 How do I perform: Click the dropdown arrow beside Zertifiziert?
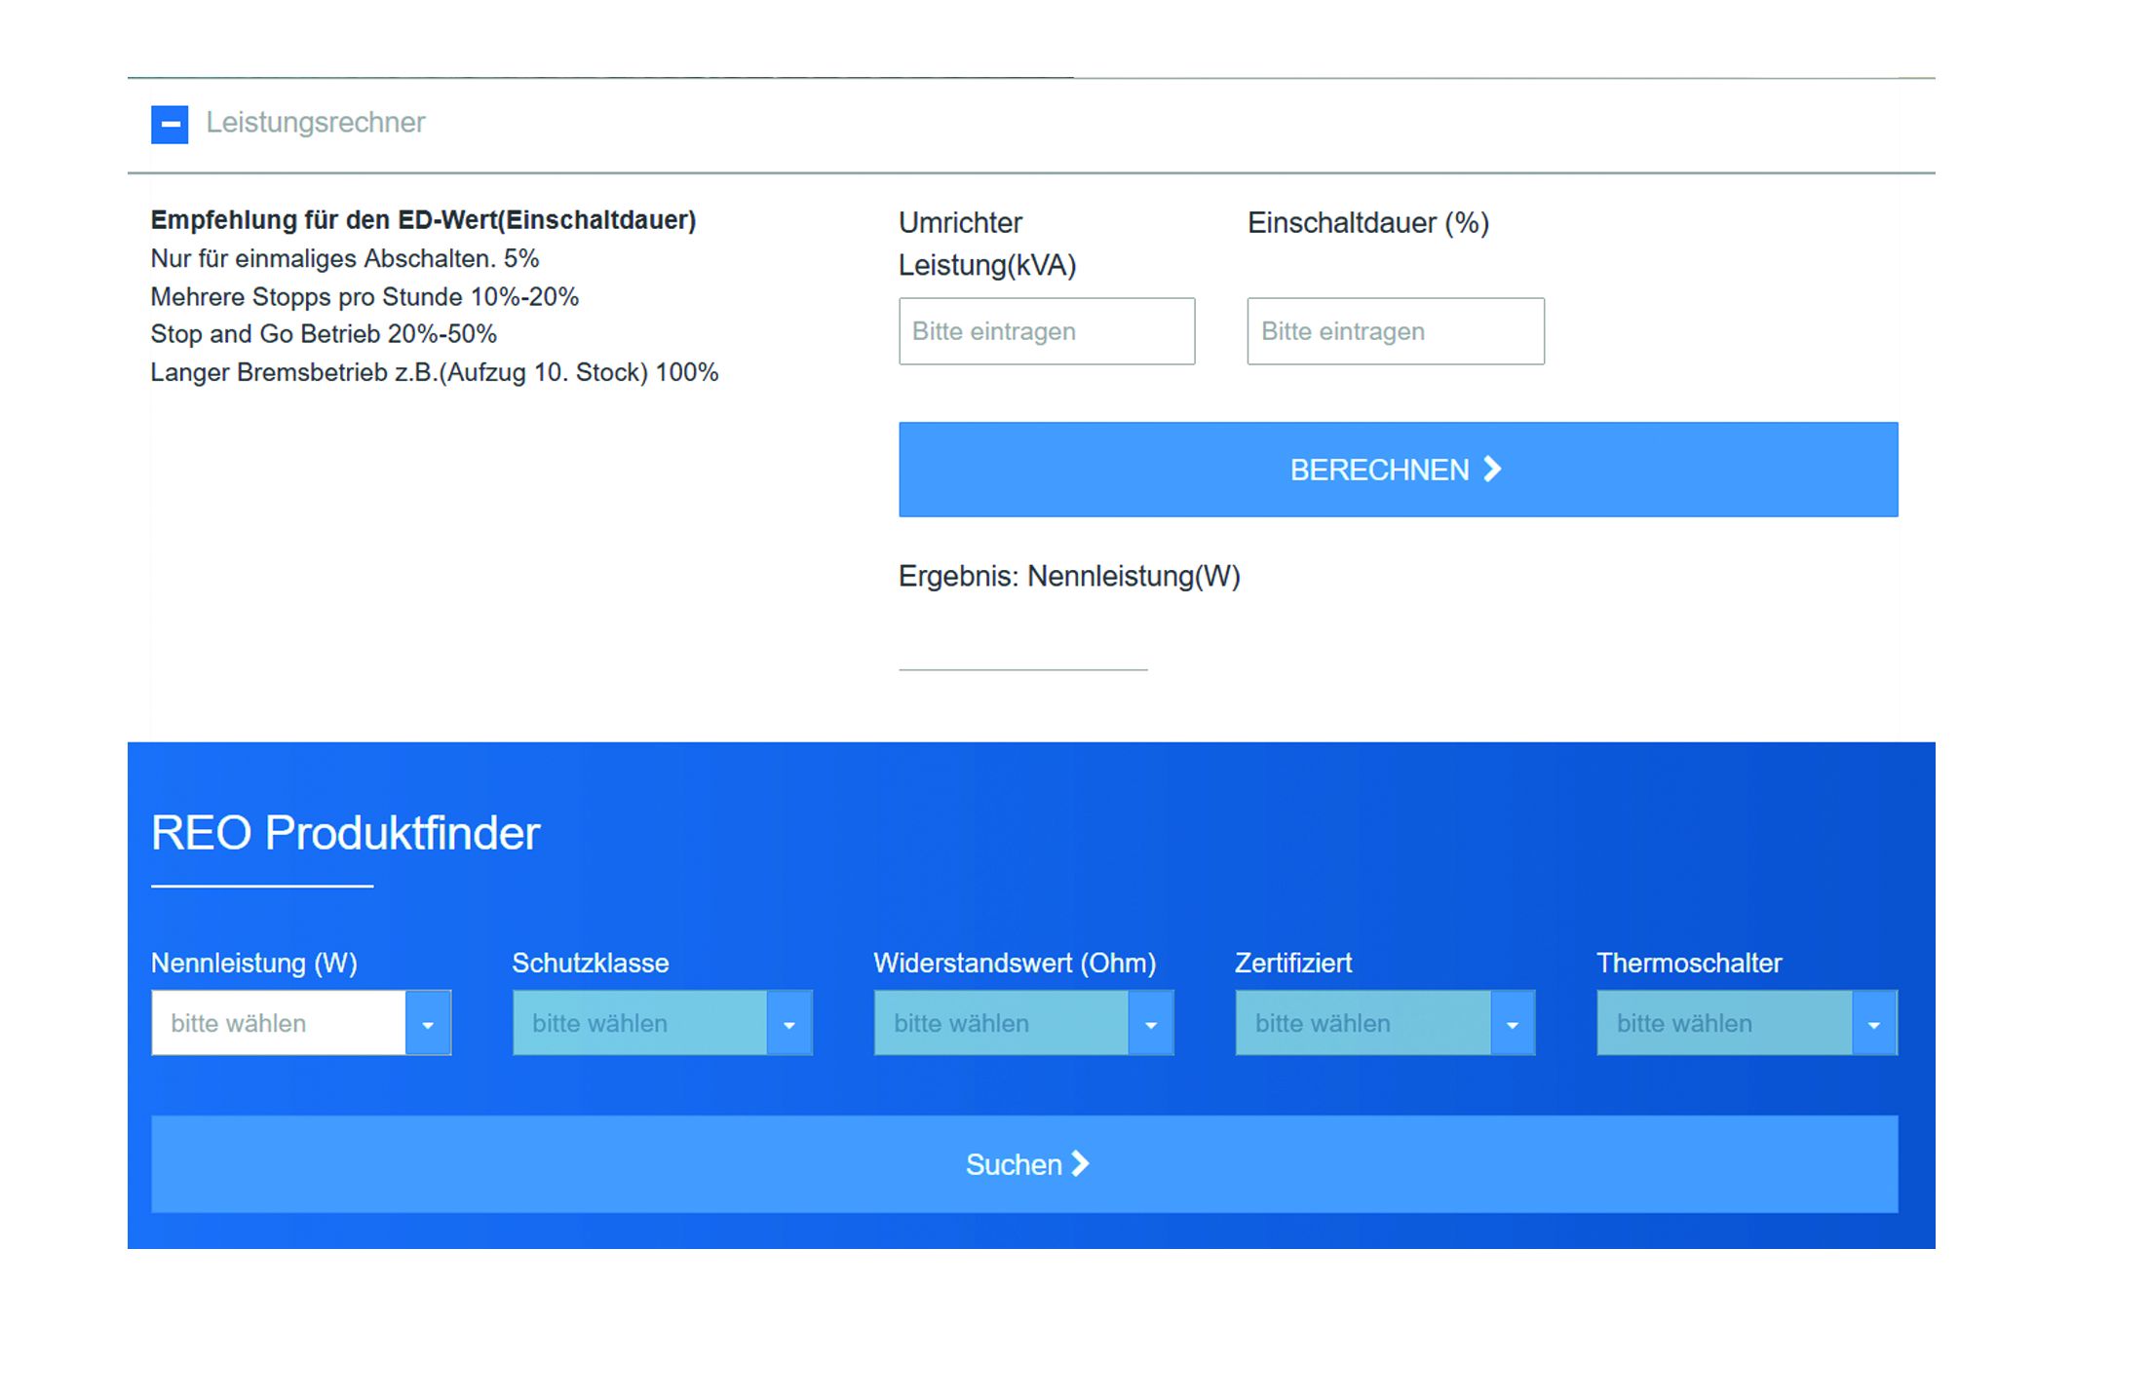(x=1513, y=1023)
